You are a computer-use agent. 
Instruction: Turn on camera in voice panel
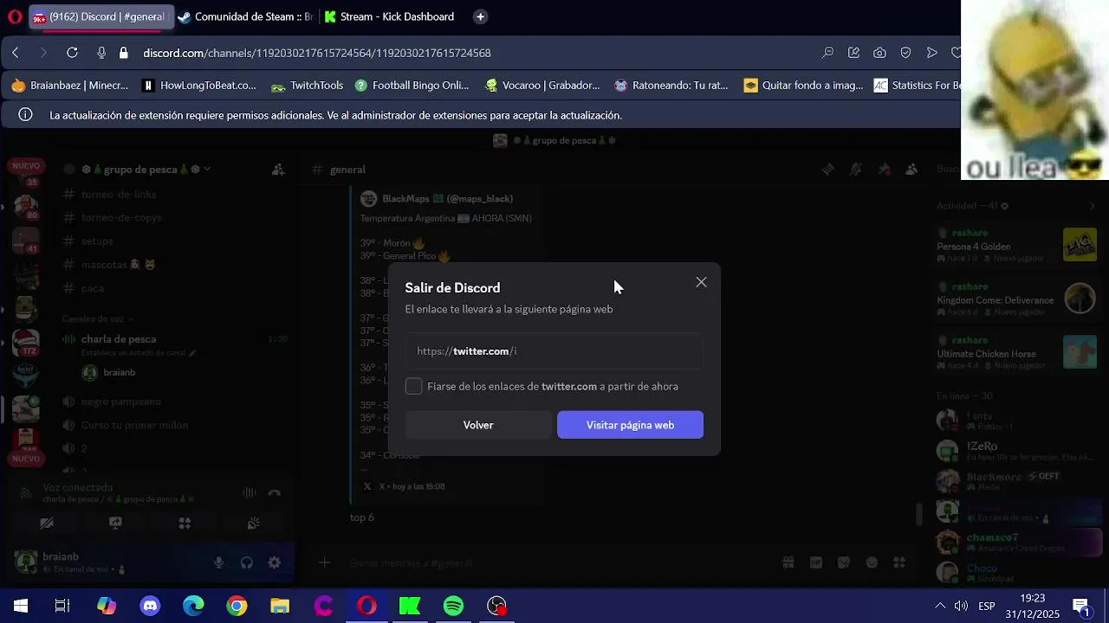click(47, 523)
